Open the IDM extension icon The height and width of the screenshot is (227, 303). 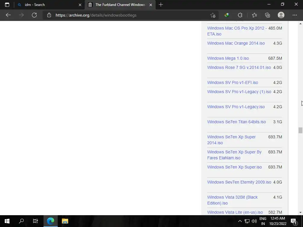[227, 15]
